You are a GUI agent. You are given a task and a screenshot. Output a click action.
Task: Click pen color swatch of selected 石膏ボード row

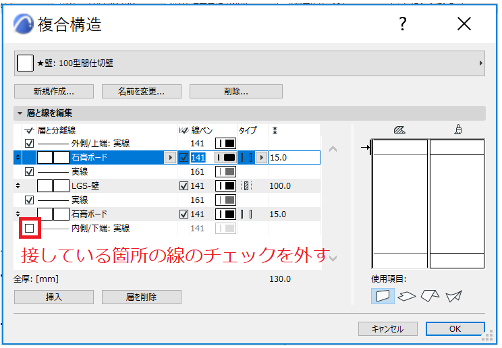click(226, 158)
